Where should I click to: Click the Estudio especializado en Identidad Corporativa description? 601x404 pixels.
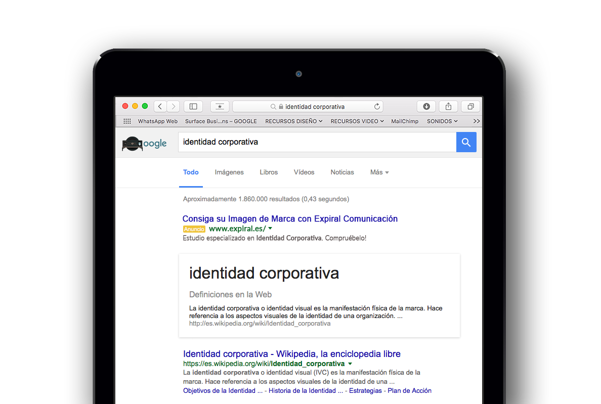pos(274,238)
